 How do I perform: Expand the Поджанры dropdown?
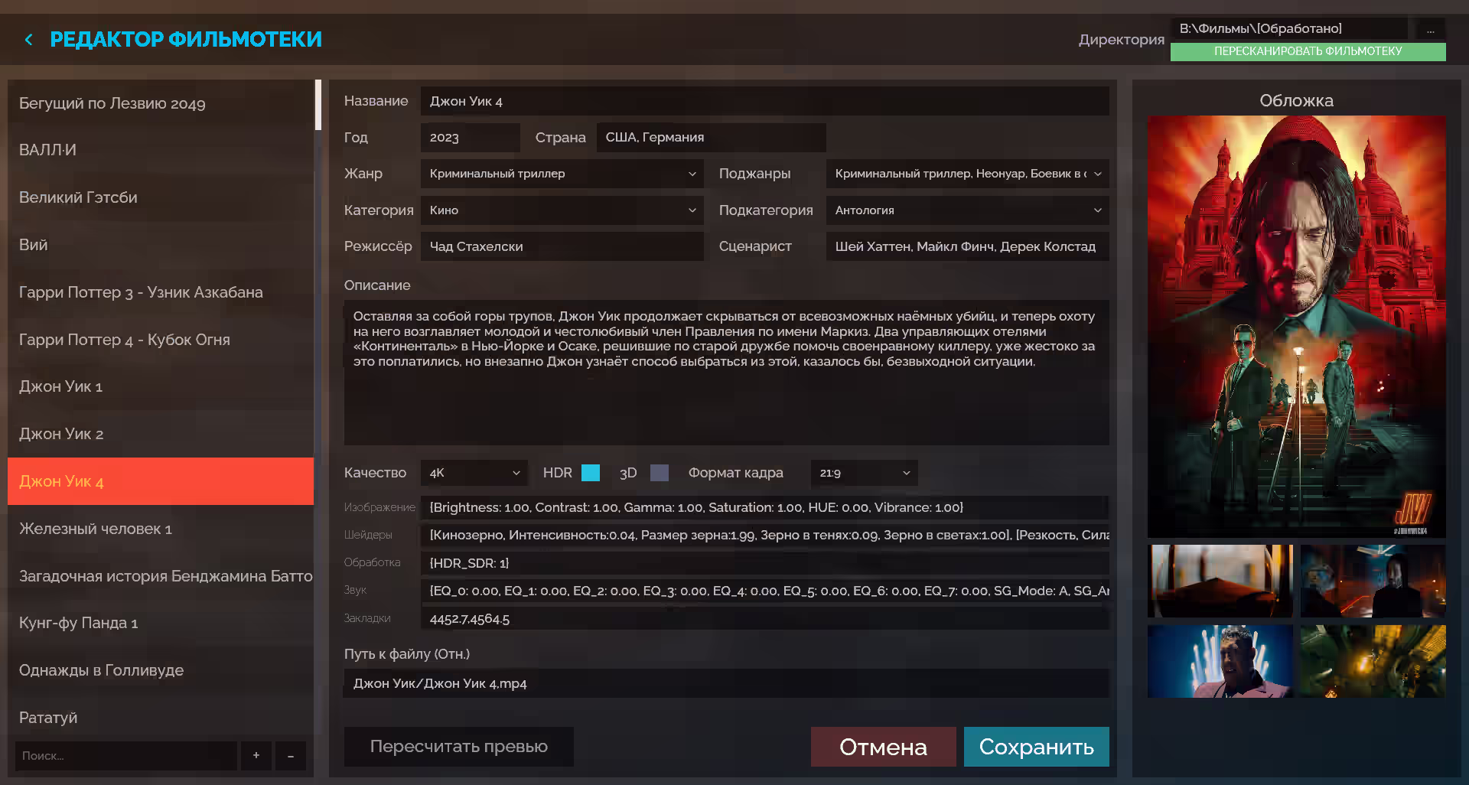click(968, 174)
